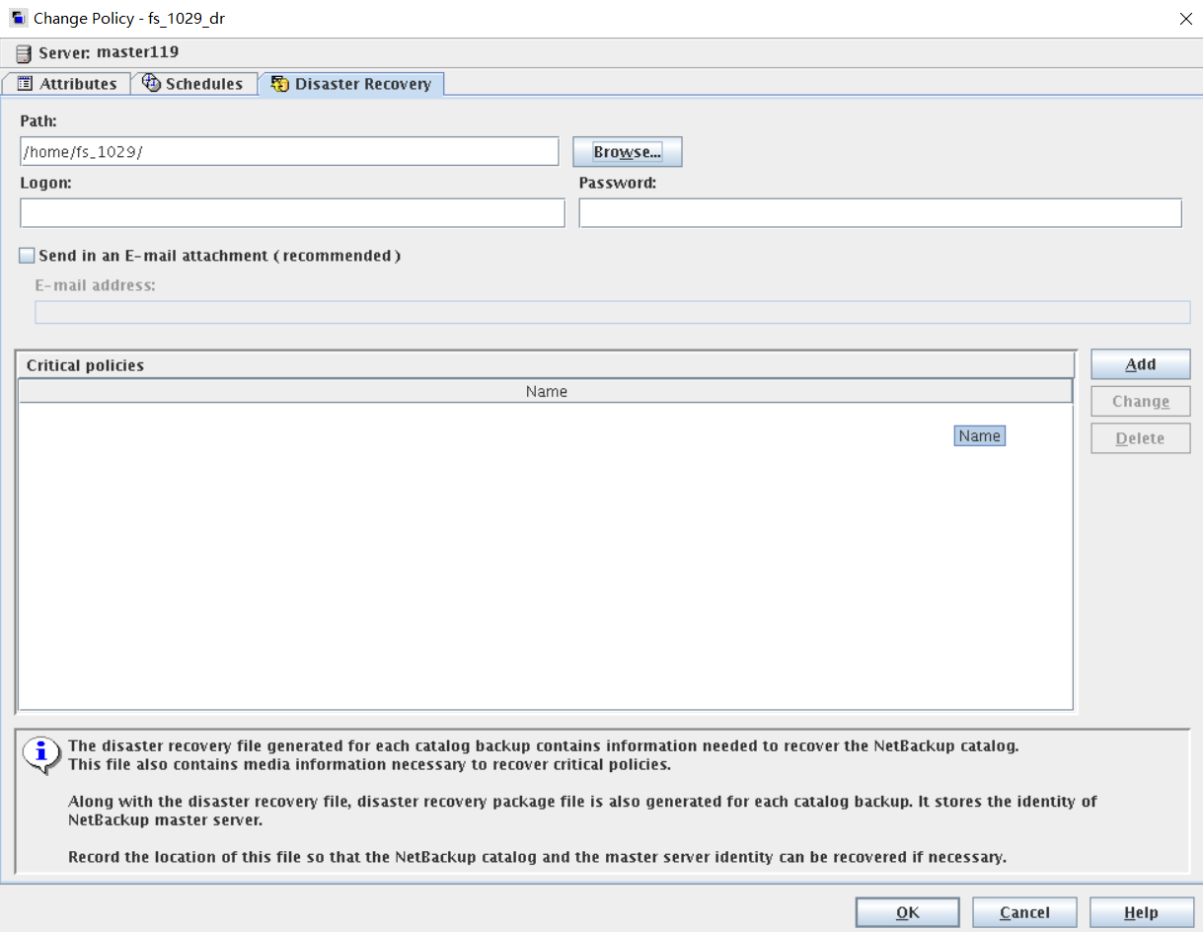Click the information speech-bubble icon
Image resolution: width=1203 pixels, height=932 pixels.
pos(40,753)
